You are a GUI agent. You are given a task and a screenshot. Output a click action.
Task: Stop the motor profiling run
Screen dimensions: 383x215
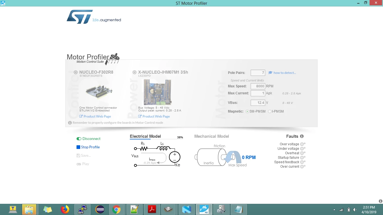88,147
